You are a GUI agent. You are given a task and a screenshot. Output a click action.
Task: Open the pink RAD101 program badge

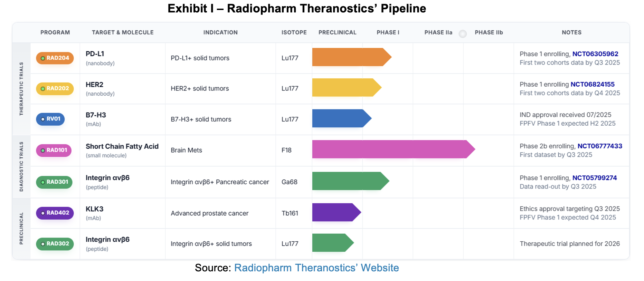54,150
